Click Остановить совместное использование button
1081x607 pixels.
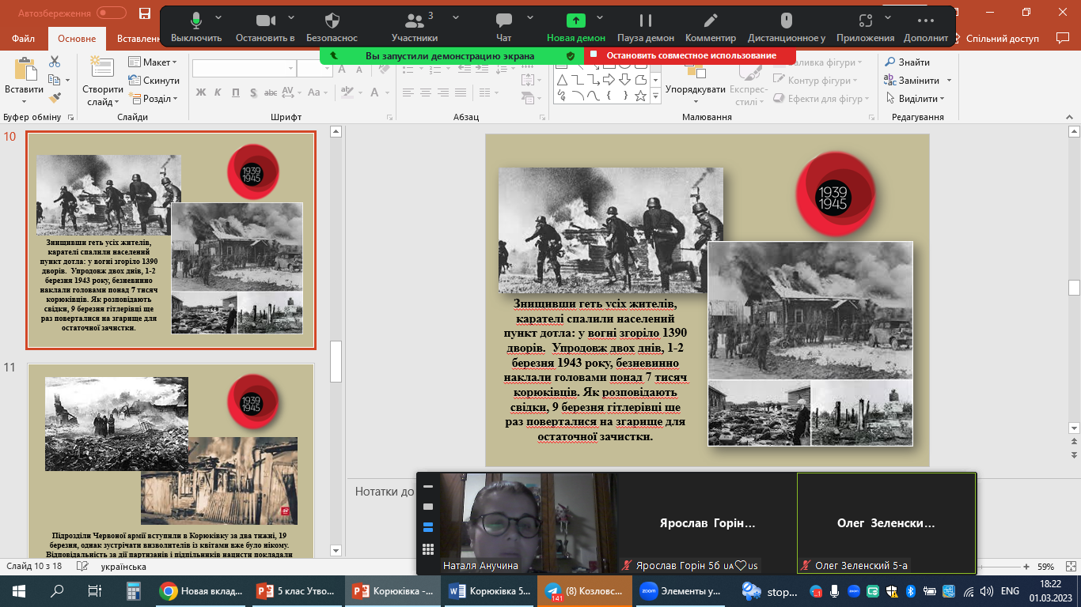click(689, 55)
